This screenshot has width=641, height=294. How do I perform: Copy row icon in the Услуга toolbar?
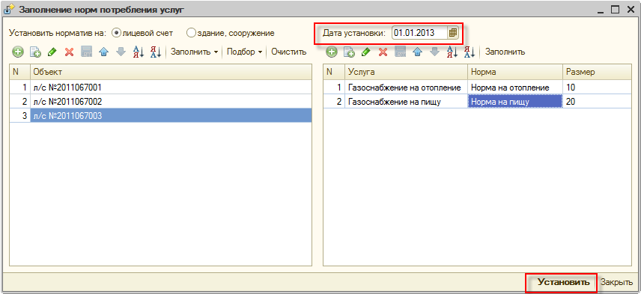[x=349, y=52]
